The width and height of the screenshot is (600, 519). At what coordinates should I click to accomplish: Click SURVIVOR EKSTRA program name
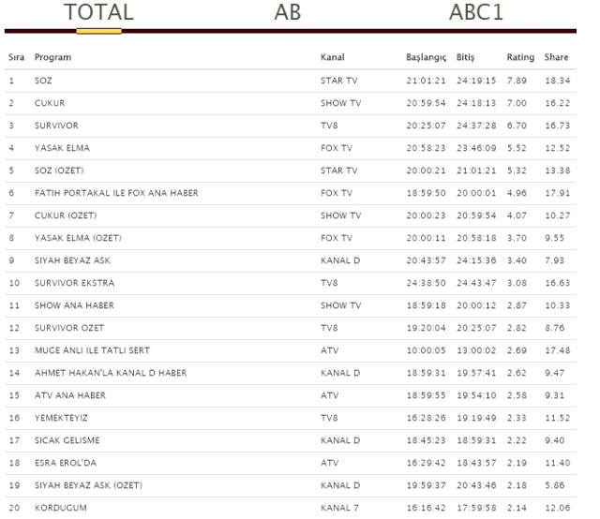coord(75,283)
